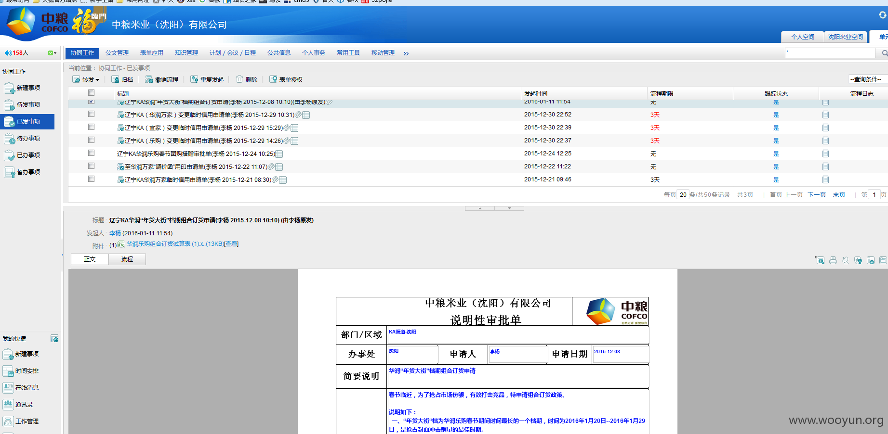Check the box for 辽宁KA（华润万家）变更临时信用申请单

click(91, 114)
